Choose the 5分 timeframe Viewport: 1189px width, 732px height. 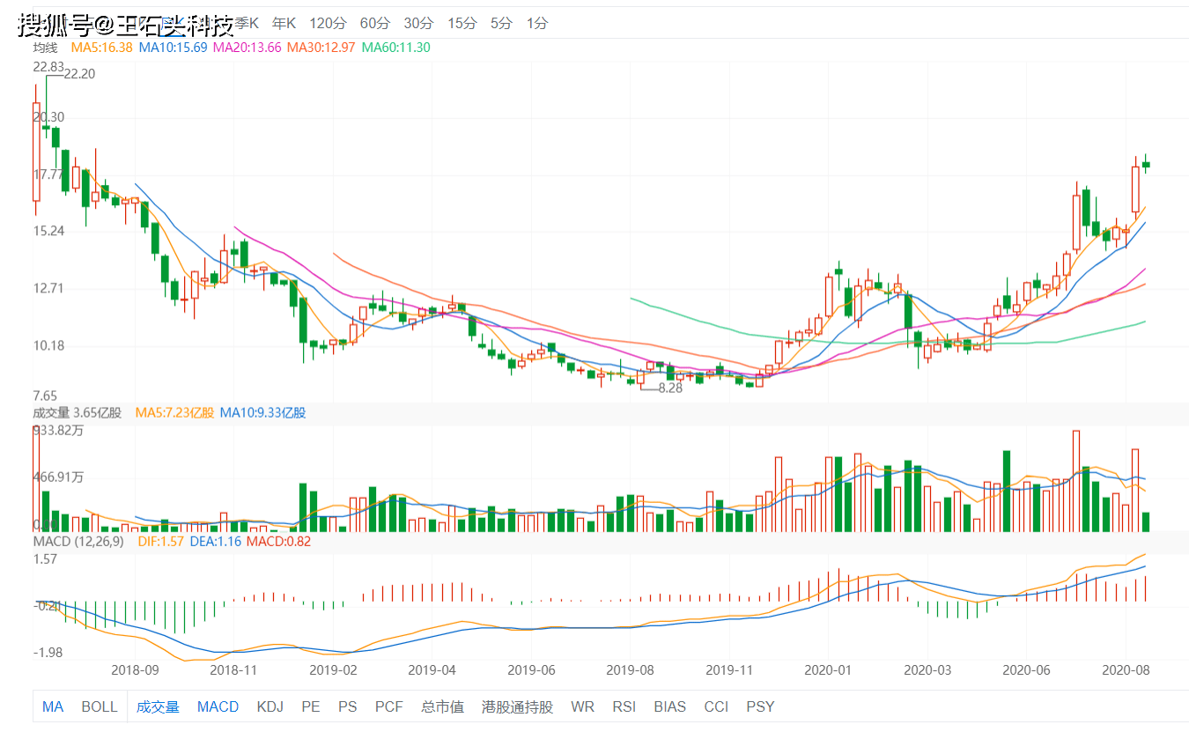click(501, 23)
